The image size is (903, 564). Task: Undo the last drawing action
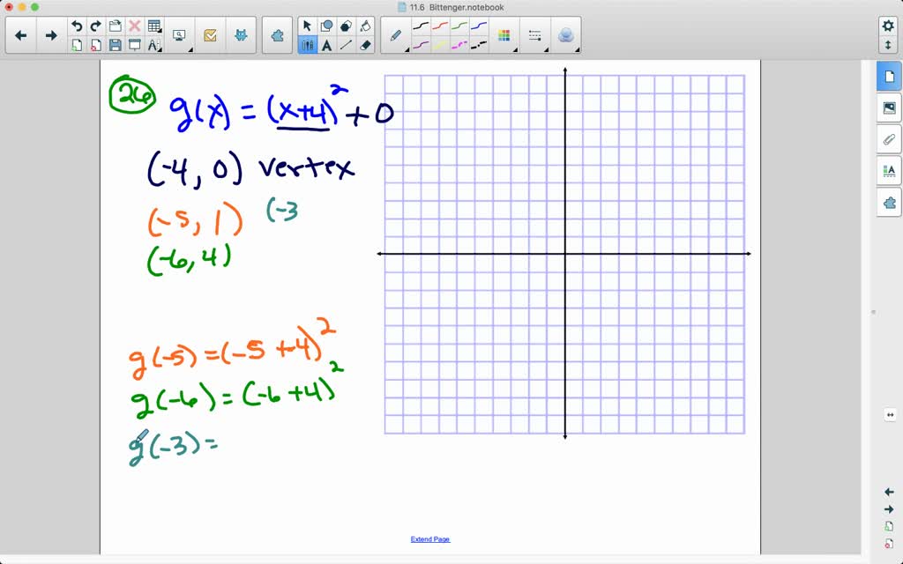click(x=77, y=26)
